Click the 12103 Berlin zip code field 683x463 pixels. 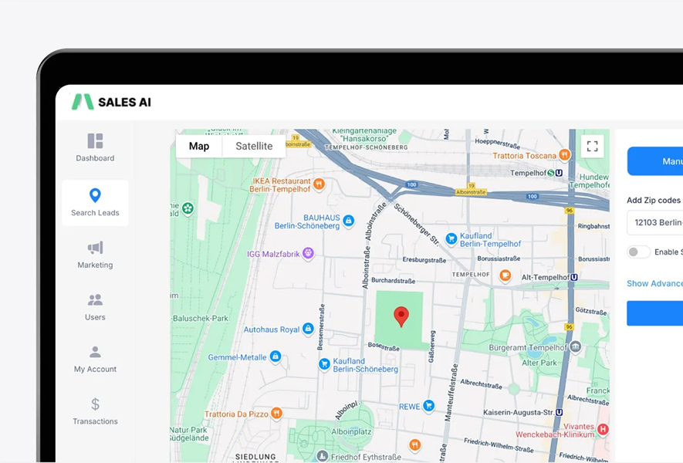click(x=655, y=222)
